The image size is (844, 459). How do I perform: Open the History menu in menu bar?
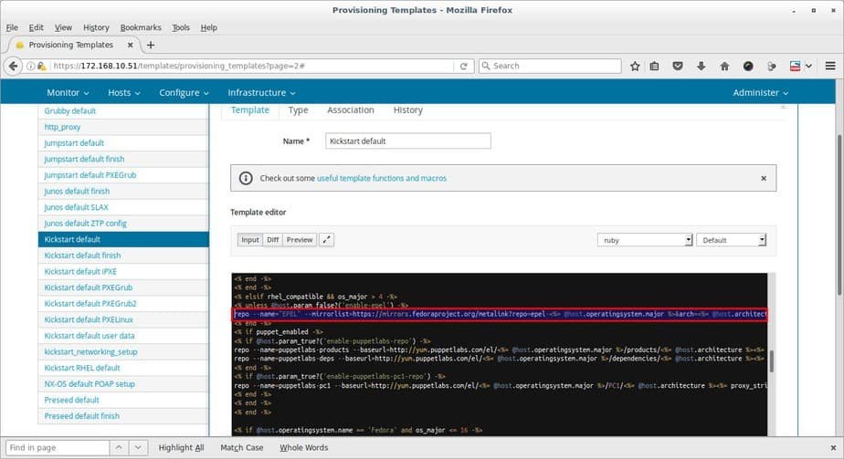96,27
